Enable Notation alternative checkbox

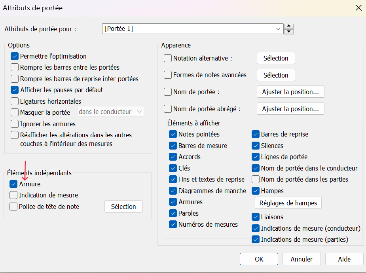pyautogui.click(x=168, y=58)
